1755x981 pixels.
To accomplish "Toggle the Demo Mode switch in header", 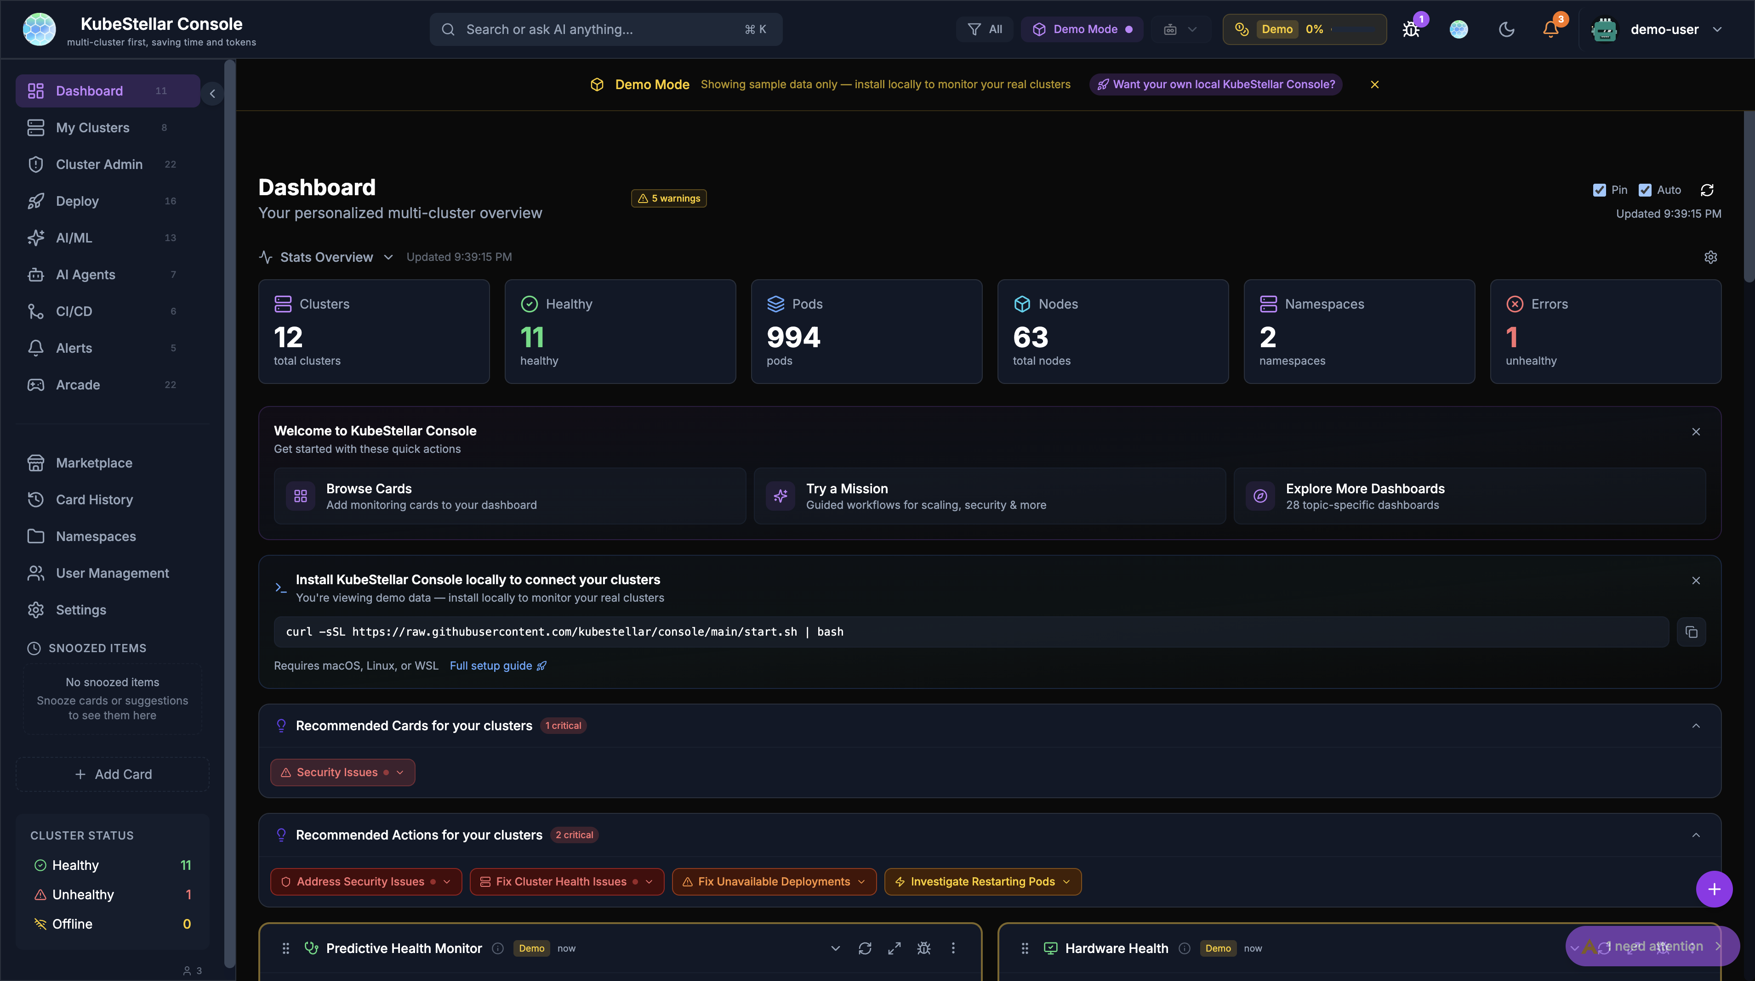I will [x=1082, y=29].
